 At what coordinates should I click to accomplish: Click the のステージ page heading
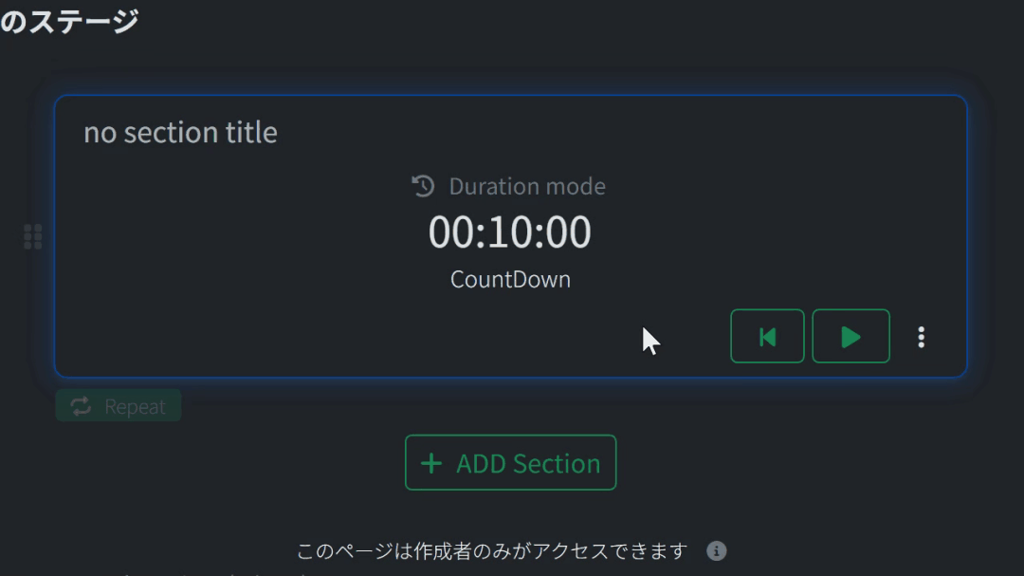coord(71,19)
